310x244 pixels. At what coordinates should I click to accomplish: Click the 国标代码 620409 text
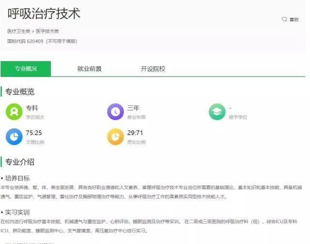point(25,41)
